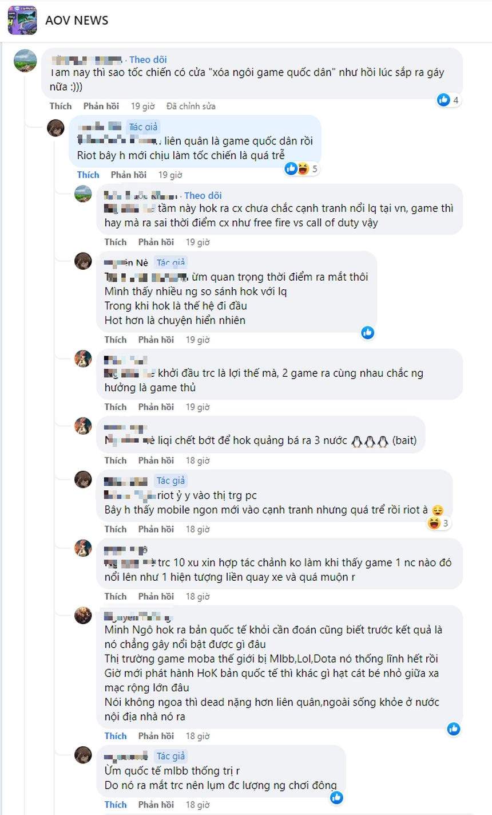Follow the top commenter via 'Theo dõi'

click(148, 60)
